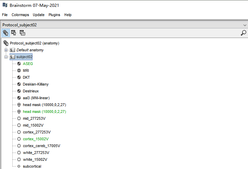Open the File menu

pos(5,15)
